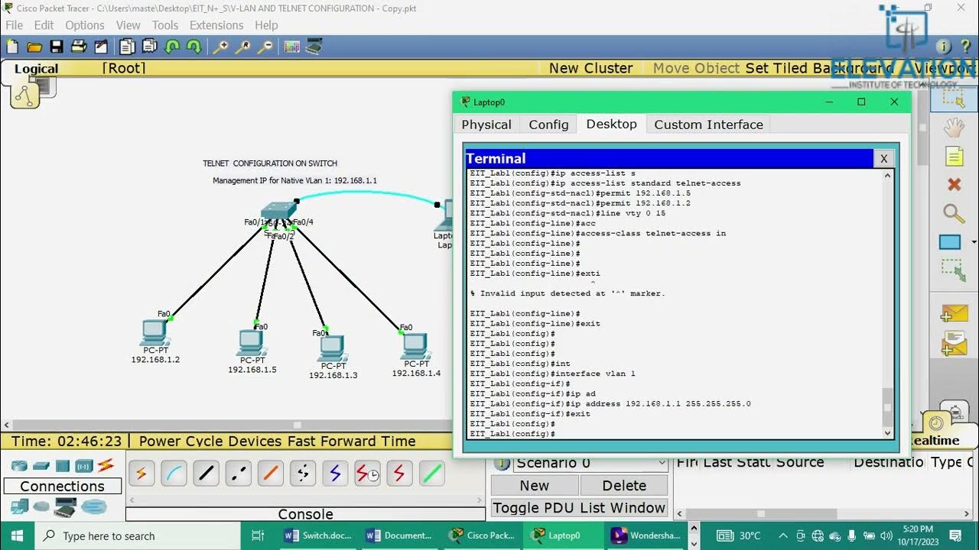Reset zoom with the R magnifier
The image size is (979, 550).
242,47
